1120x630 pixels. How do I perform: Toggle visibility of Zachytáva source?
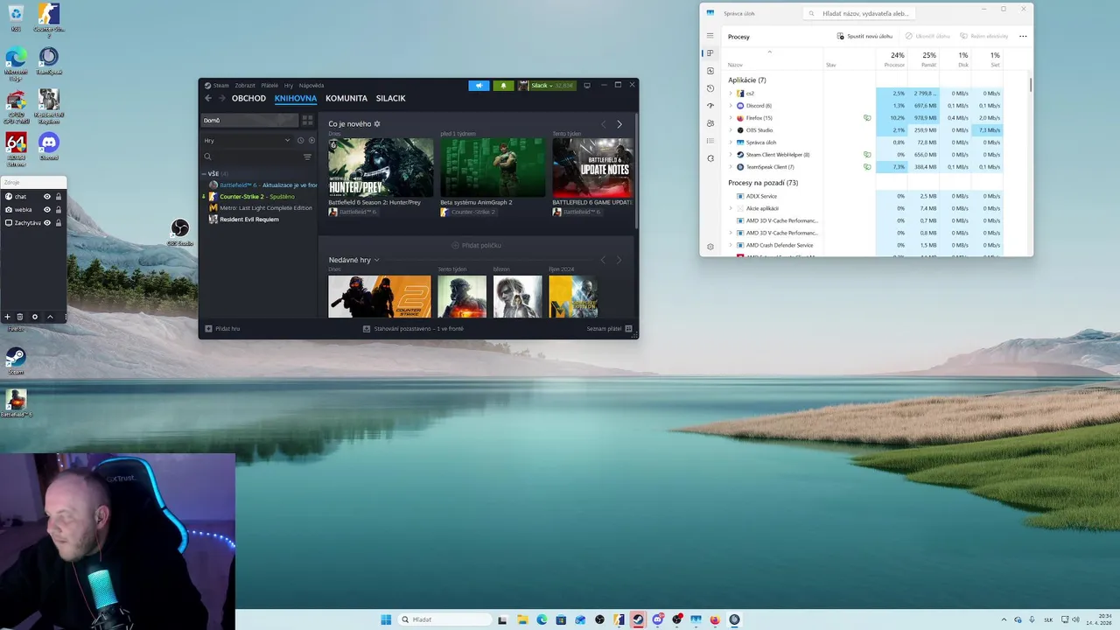pos(47,223)
